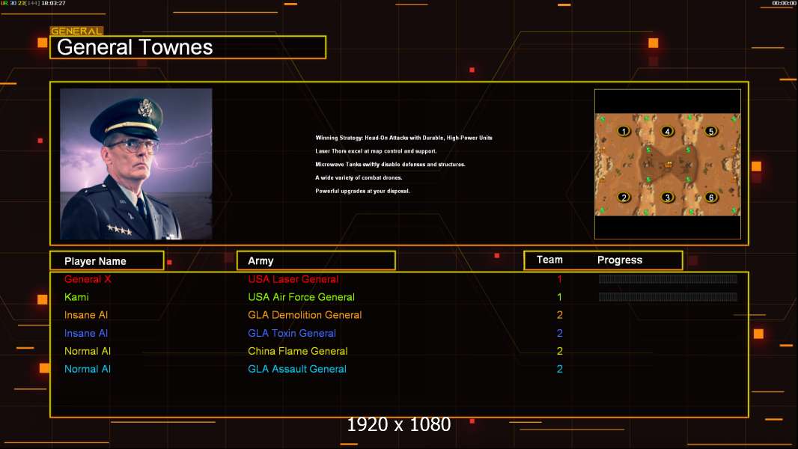Viewport: 798px width, 449px height.
Task: Click start position marker 2 on minimap
Action: click(x=624, y=198)
